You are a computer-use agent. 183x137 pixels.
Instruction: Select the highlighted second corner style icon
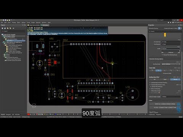click(x=159, y=70)
